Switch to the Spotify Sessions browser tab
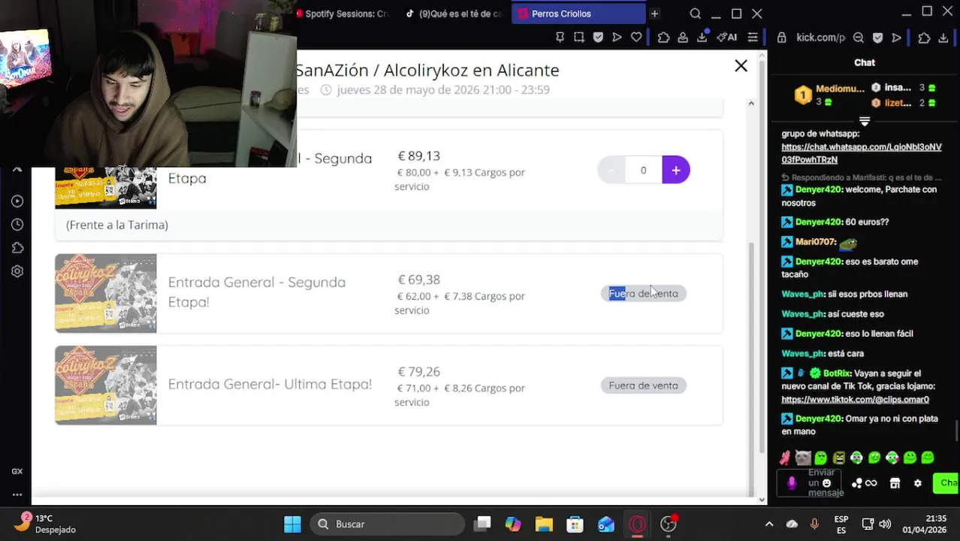This screenshot has width=960, height=541. click(x=343, y=14)
